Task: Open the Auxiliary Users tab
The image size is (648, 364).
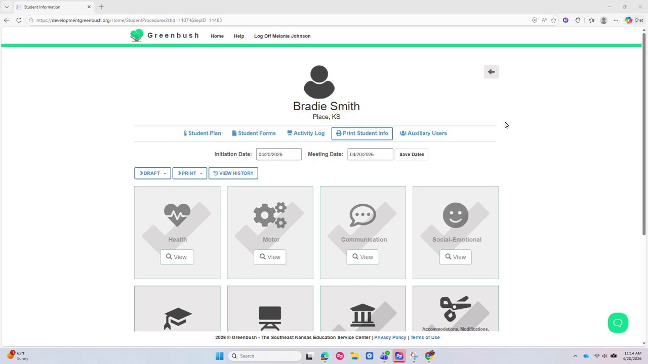Action: (423, 133)
